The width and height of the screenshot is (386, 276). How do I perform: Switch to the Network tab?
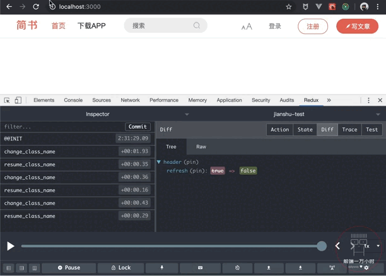coord(130,100)
